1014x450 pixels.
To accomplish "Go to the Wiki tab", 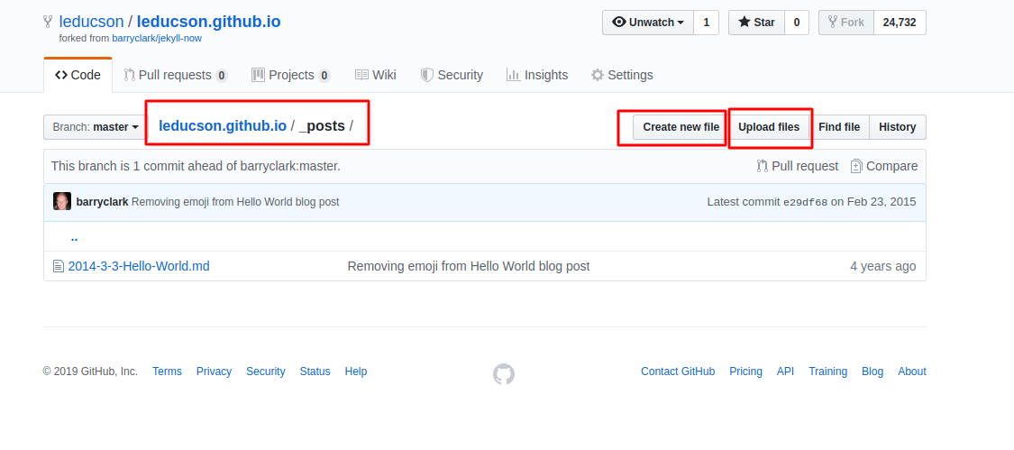I will pyautogui.click(x=375, y=75).
